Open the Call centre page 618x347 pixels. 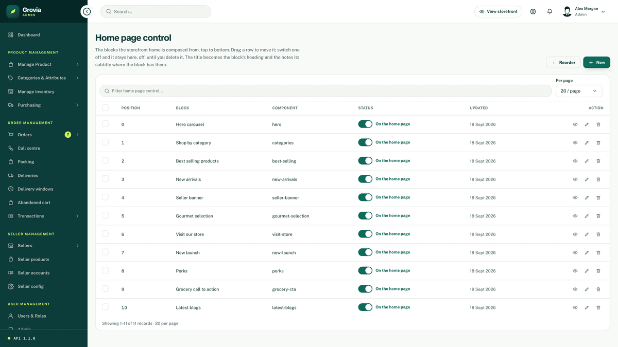coord(44,148)
